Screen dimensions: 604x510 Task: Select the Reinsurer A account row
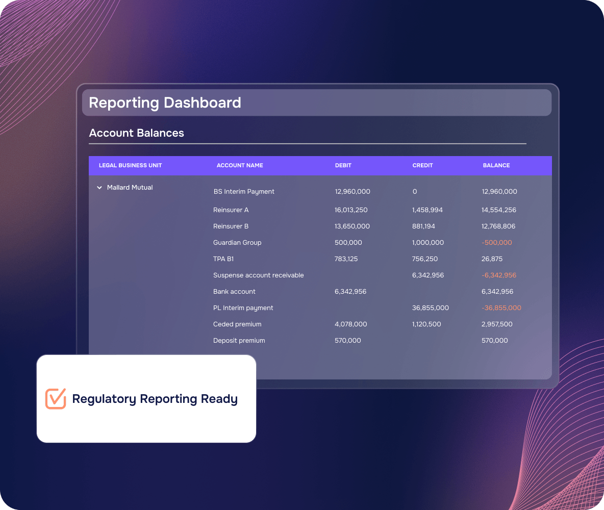231,210
